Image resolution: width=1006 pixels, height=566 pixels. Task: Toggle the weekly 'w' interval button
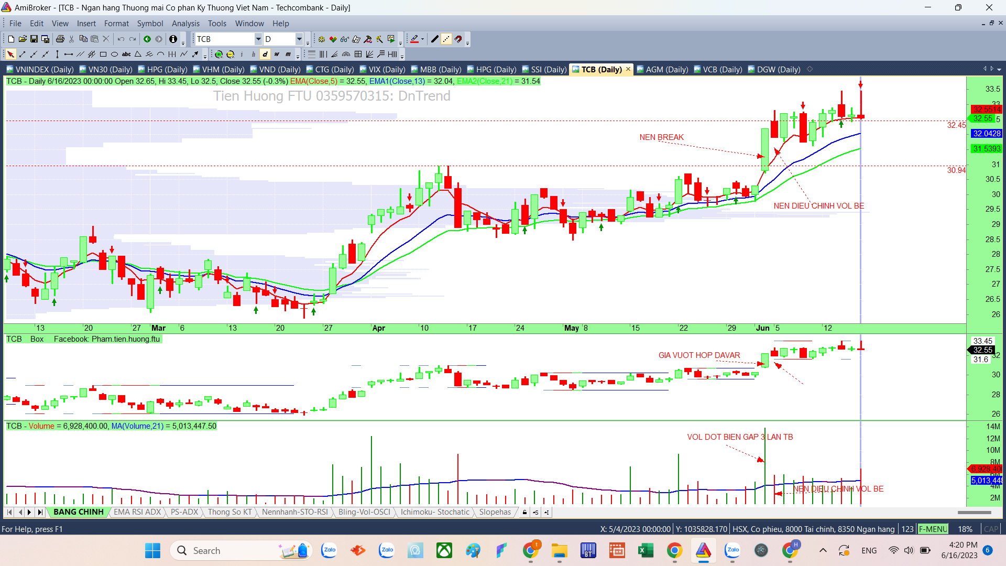pos(277,54)
